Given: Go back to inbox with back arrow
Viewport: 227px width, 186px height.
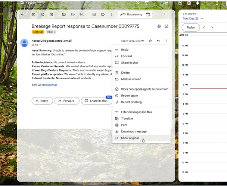Looking at the screenshot, I should pos(22,15).
